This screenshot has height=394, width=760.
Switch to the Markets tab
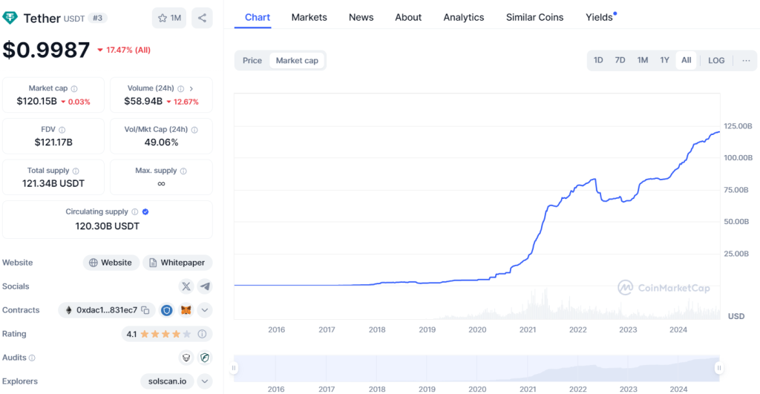(x=309, y=18)
